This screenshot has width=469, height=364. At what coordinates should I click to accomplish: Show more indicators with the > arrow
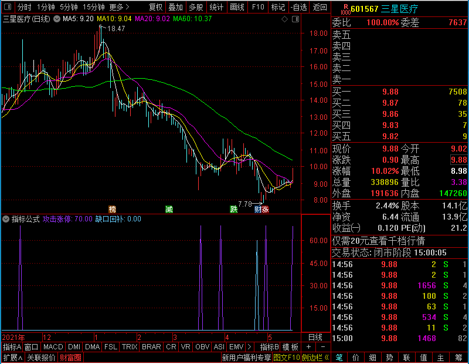pyautogui.click(x=249, y=347)
